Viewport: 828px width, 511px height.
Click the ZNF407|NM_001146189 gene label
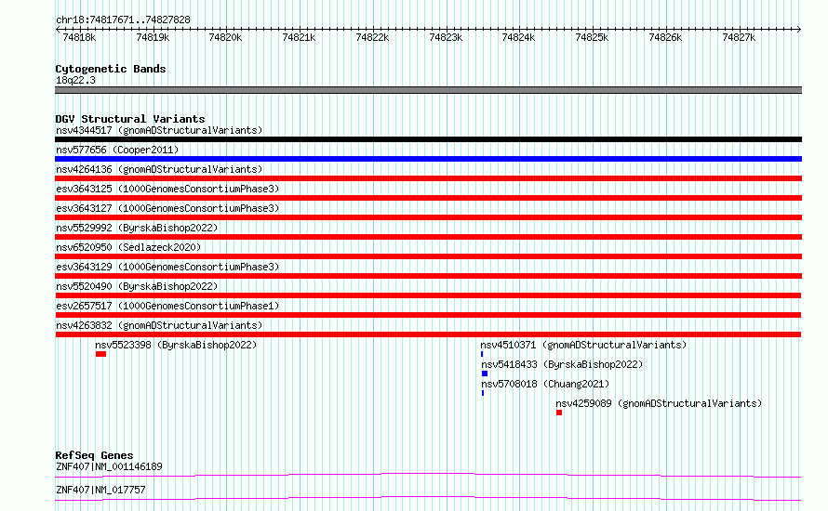pyautogui.click(x=109, y=466)
